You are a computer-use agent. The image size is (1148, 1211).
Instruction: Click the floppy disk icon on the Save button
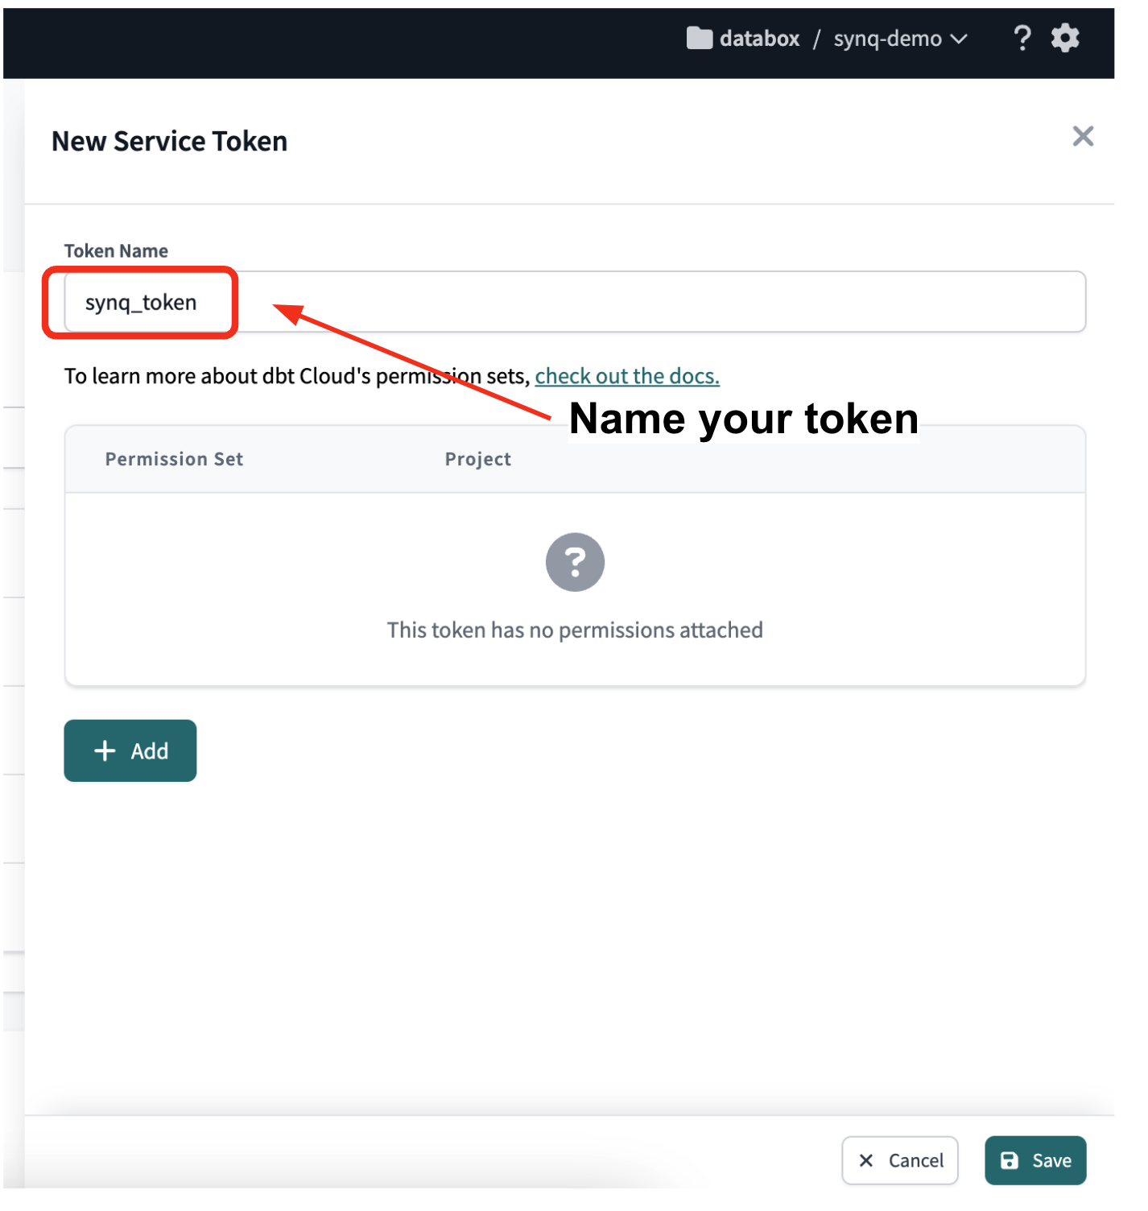pyautogui.click(x=1009, y=1160)
